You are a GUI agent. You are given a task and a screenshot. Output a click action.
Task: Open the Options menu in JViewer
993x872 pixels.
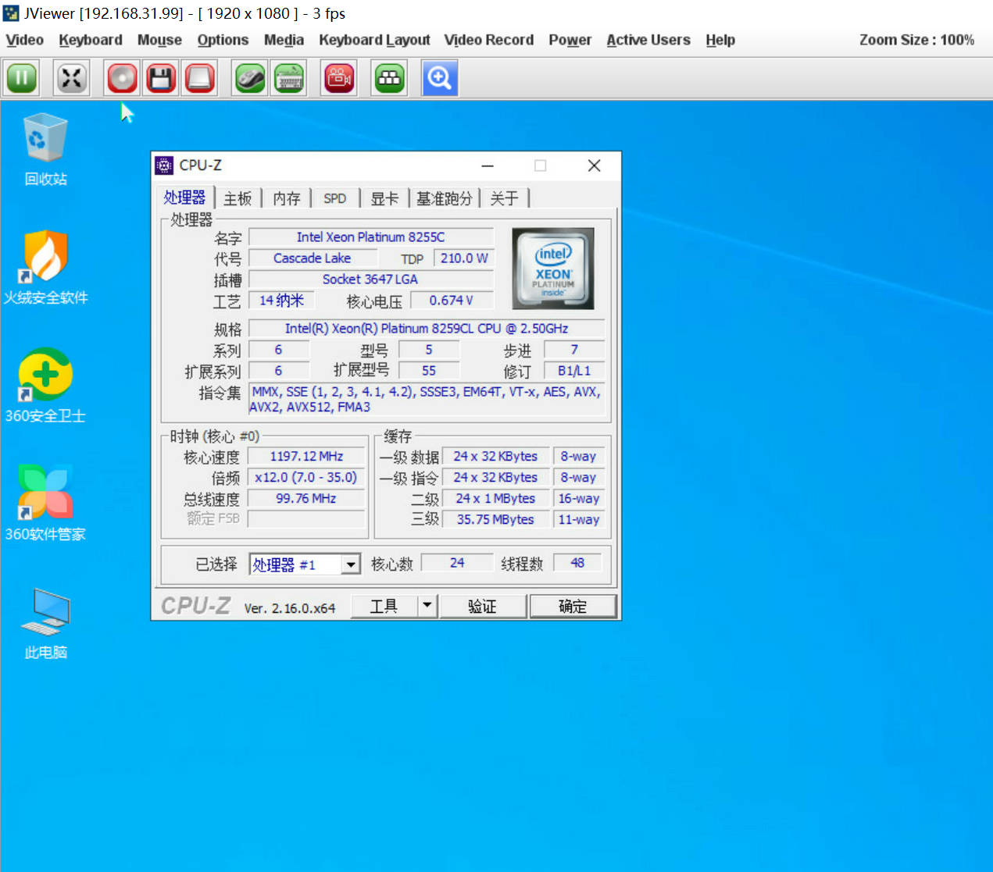point(223,40)
